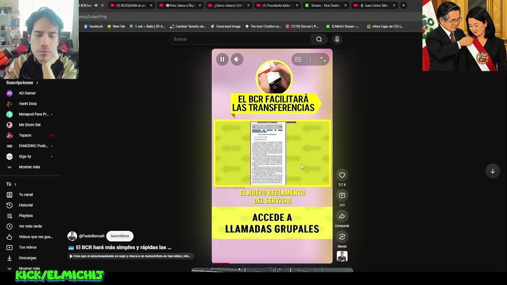This screenshot has width=507, height=285.
Task: Mute audio on the BCR browser tab
Action: click(x=96, y=6)
